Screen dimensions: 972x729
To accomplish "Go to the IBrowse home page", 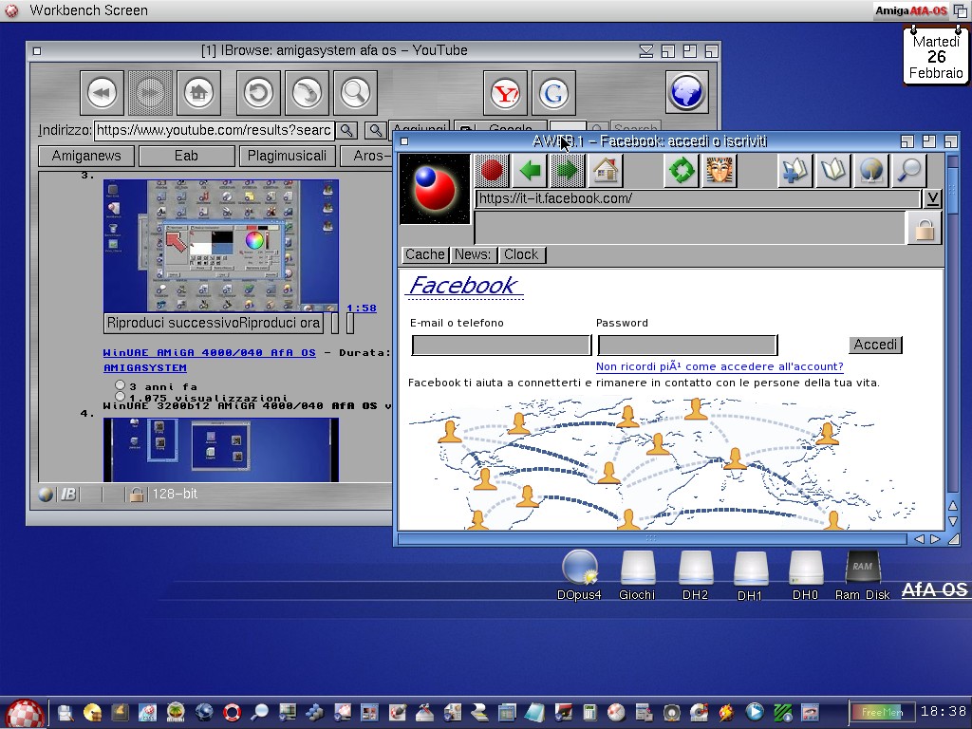I will [x=198, y=93].
